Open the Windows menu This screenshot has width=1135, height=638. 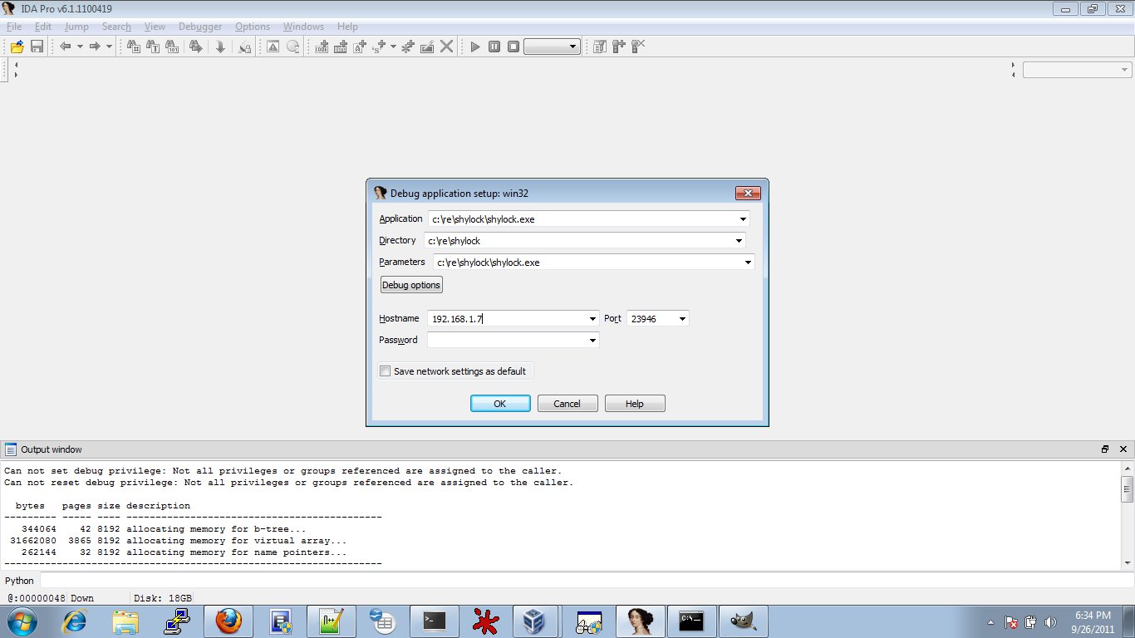click(303, 27)
